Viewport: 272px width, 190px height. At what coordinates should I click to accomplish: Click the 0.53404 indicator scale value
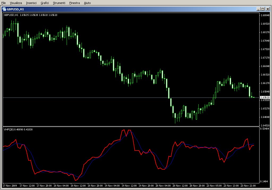[x=265, y=129]
